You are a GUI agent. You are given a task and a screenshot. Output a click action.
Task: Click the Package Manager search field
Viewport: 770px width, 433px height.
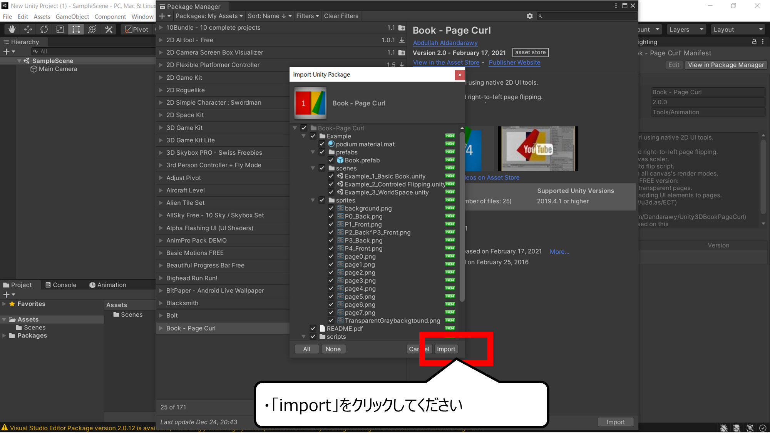pyautogui.click(x=587, y=16)
